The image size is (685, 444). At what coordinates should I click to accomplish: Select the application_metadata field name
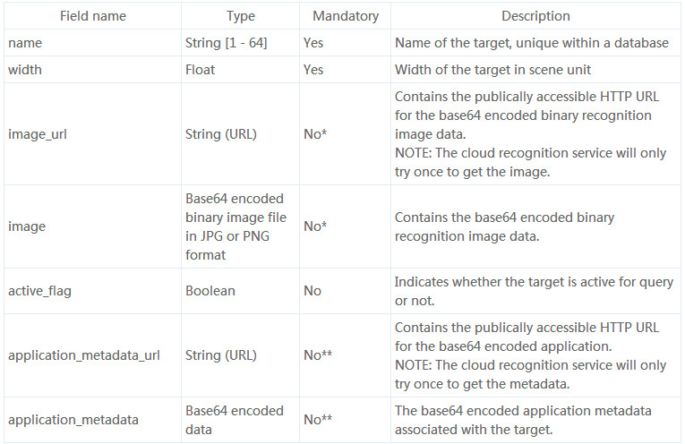coord(73,420)
